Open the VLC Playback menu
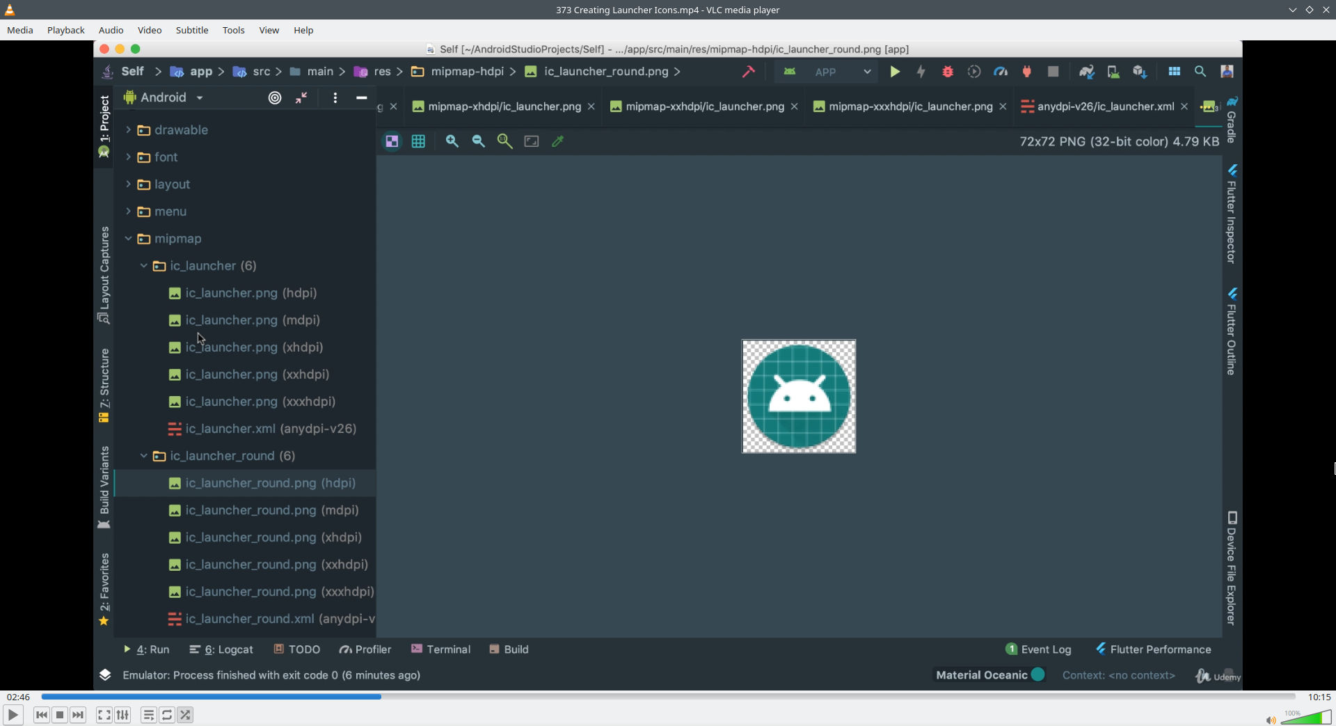This screenshot has width=1336, height=726. tap(66, 30)
